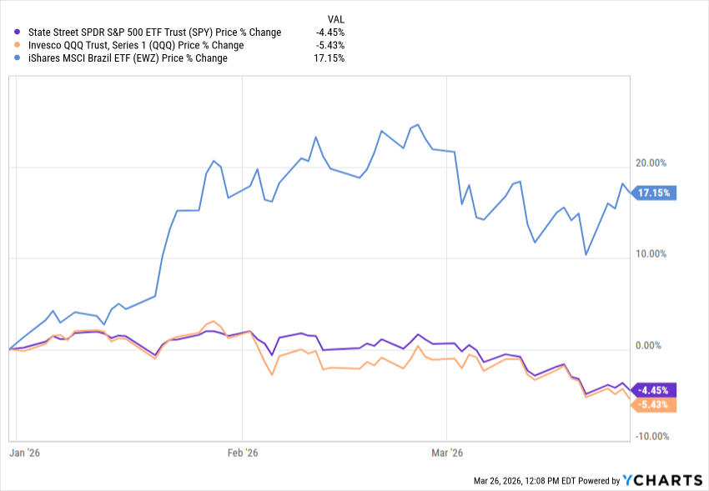
Task: Click the -10.00% y-axis label
Action: click(x=653, y=436)
